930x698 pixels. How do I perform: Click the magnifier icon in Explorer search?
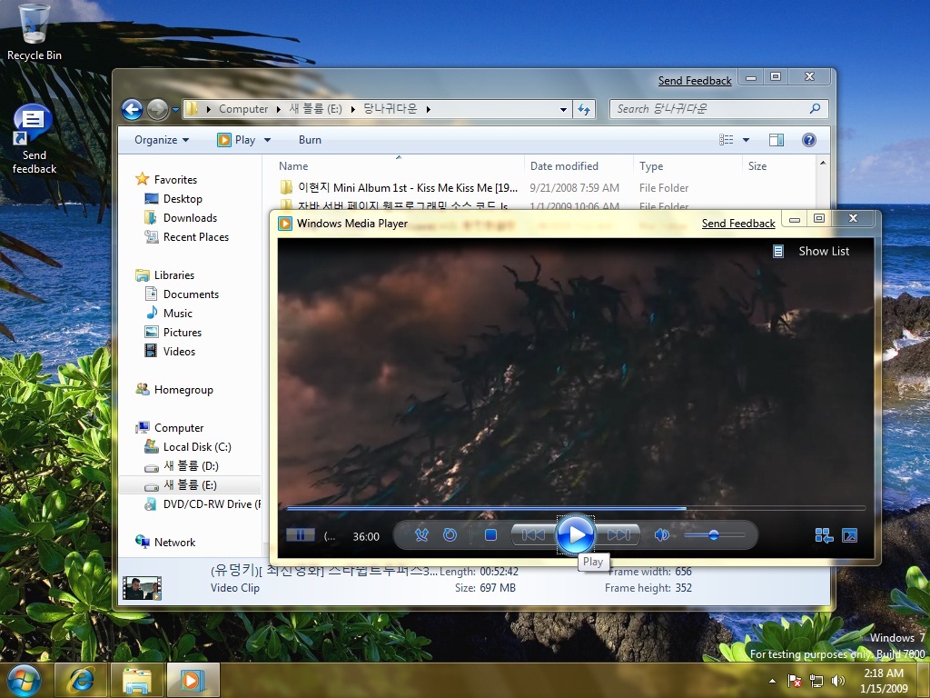point(816,109)
